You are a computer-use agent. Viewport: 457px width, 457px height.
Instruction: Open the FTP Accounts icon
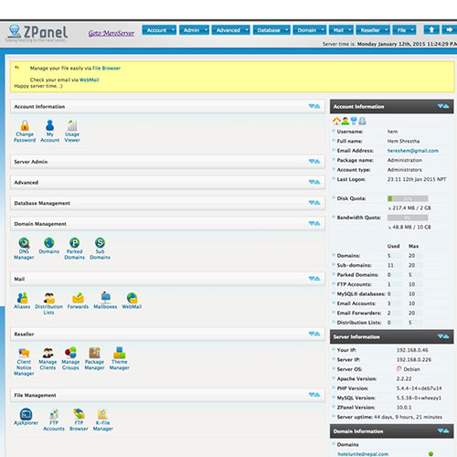click(54, 420)
